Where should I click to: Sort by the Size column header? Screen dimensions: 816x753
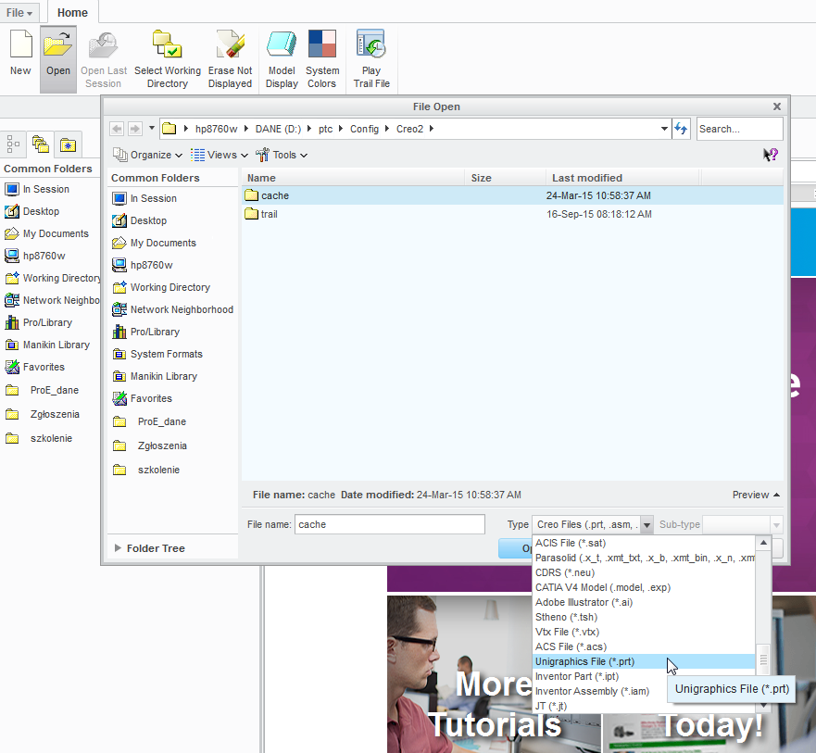point(505,178)
